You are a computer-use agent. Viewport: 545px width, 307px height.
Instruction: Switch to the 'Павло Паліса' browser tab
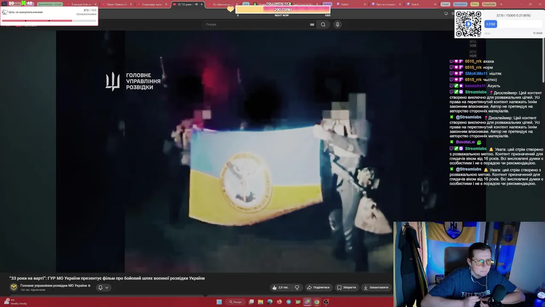coord(117,4)
